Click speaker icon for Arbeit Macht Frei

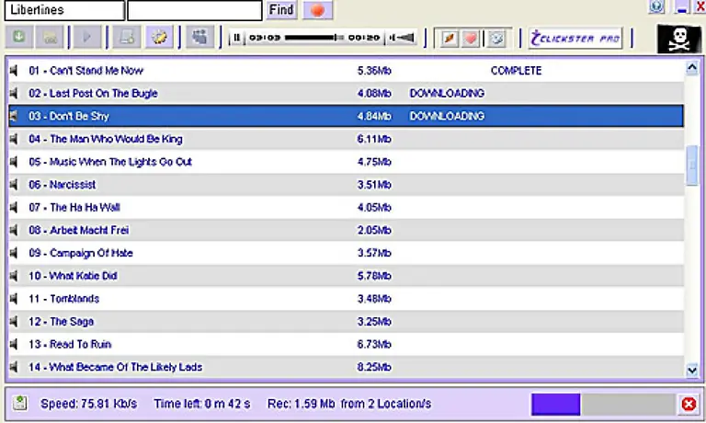pyautogui.click(x=14, y=230)
